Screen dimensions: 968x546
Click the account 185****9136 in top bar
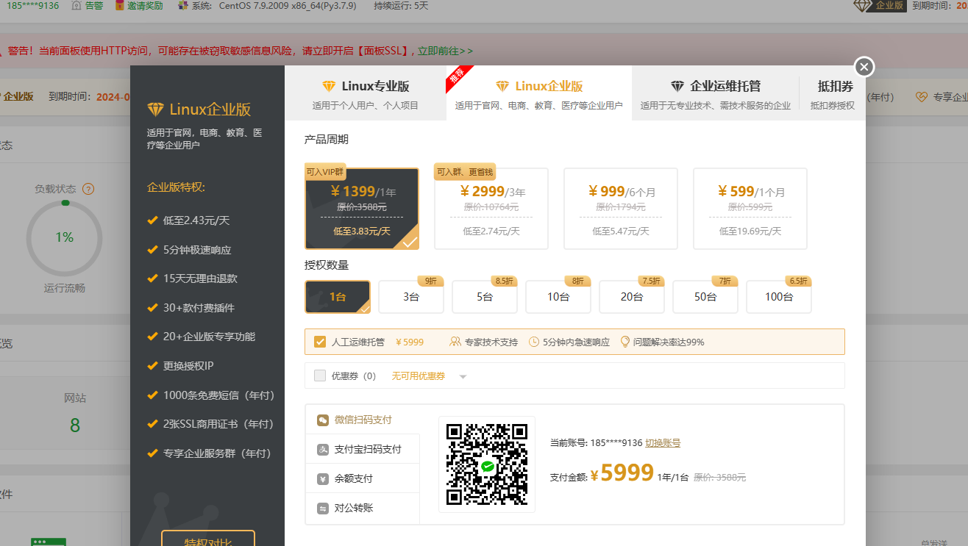pyautogui.click(x=32, y=5)
